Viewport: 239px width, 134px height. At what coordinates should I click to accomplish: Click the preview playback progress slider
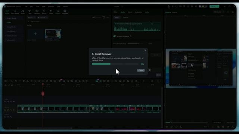coord(186,122)
